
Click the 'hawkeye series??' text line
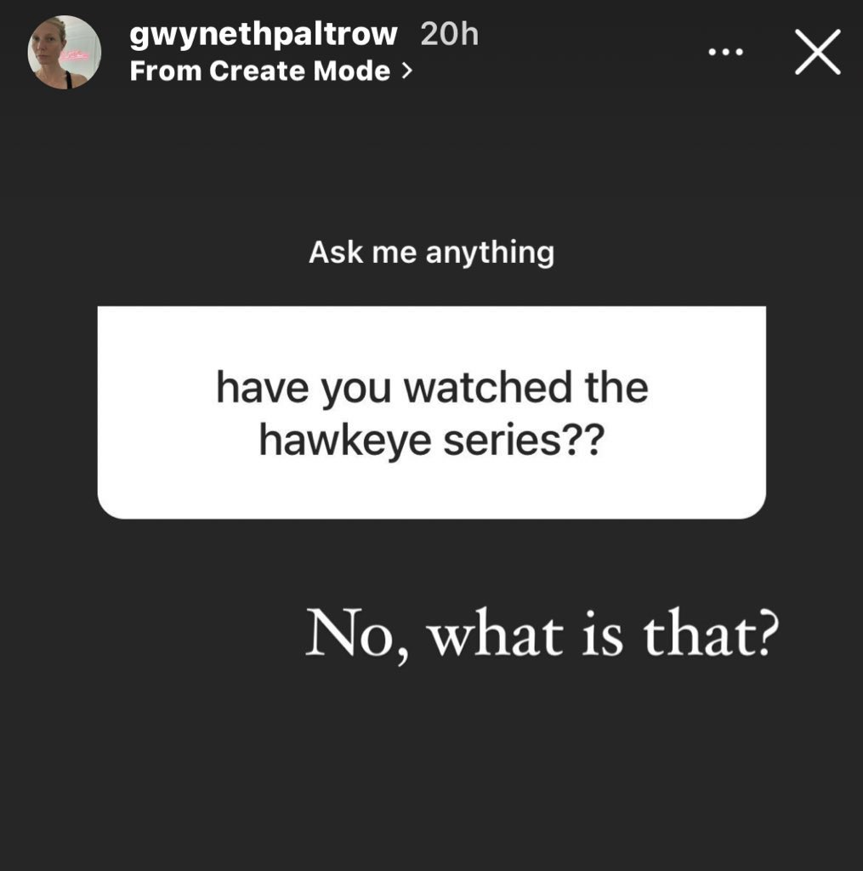click(432, 441)
